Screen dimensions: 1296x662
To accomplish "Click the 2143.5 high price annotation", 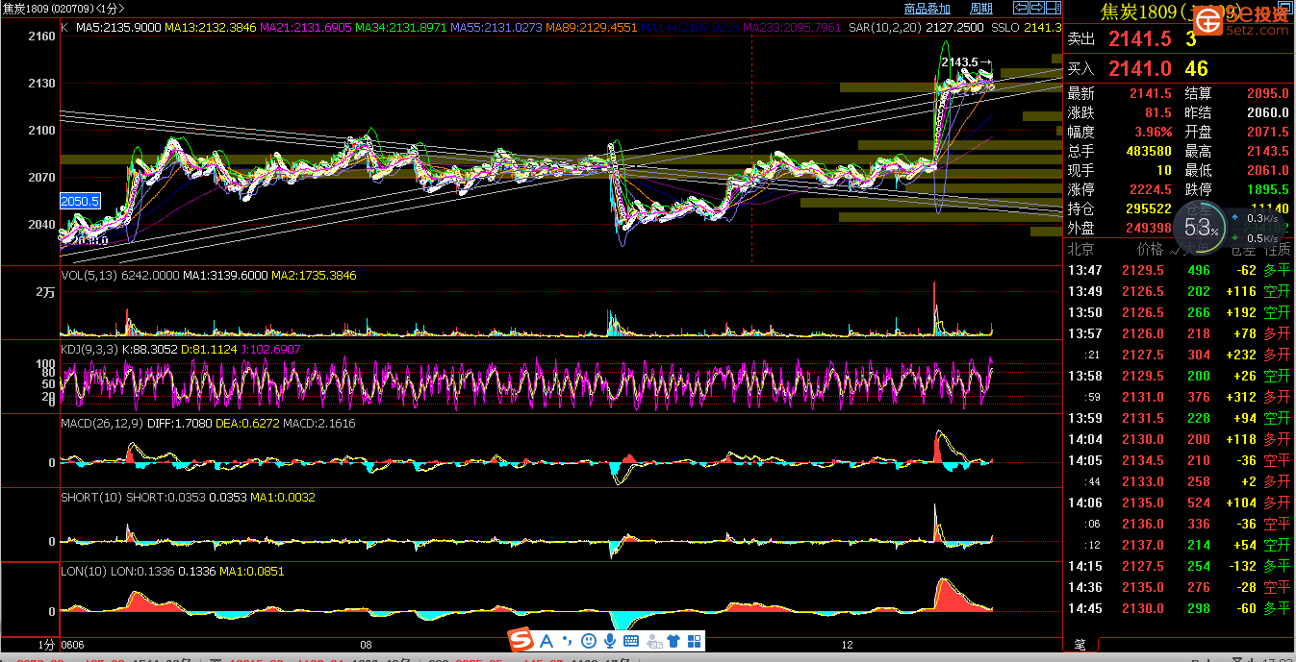I will 959,62.
